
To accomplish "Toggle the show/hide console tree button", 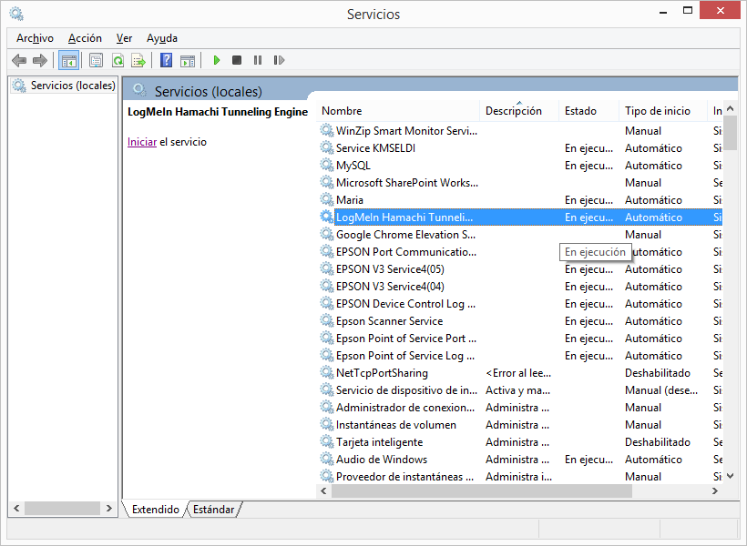I will click(68, 61).
